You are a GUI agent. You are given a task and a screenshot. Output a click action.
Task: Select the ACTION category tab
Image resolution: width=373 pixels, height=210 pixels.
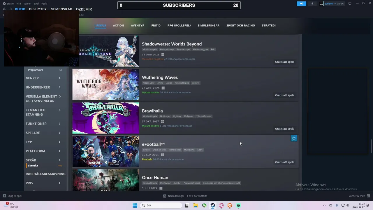click(118, 25)
